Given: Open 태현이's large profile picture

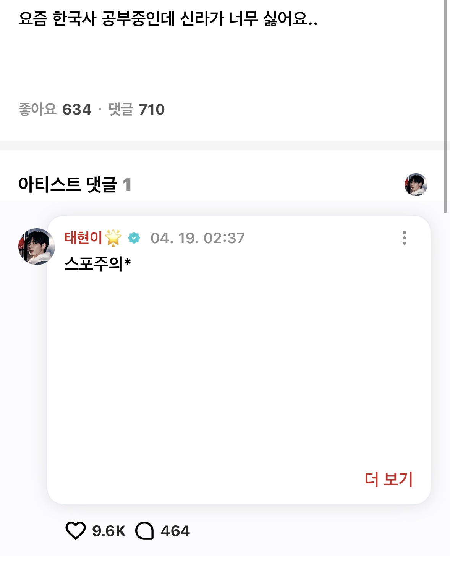Looking at the screenshot, I should tap(37, 247).
